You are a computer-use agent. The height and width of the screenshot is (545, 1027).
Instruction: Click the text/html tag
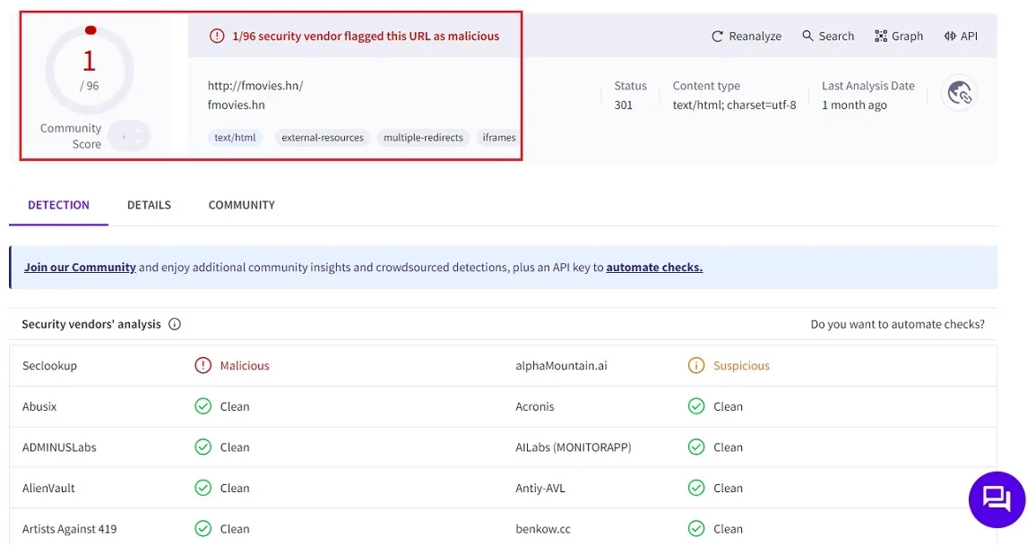click(x=235, y=138)
